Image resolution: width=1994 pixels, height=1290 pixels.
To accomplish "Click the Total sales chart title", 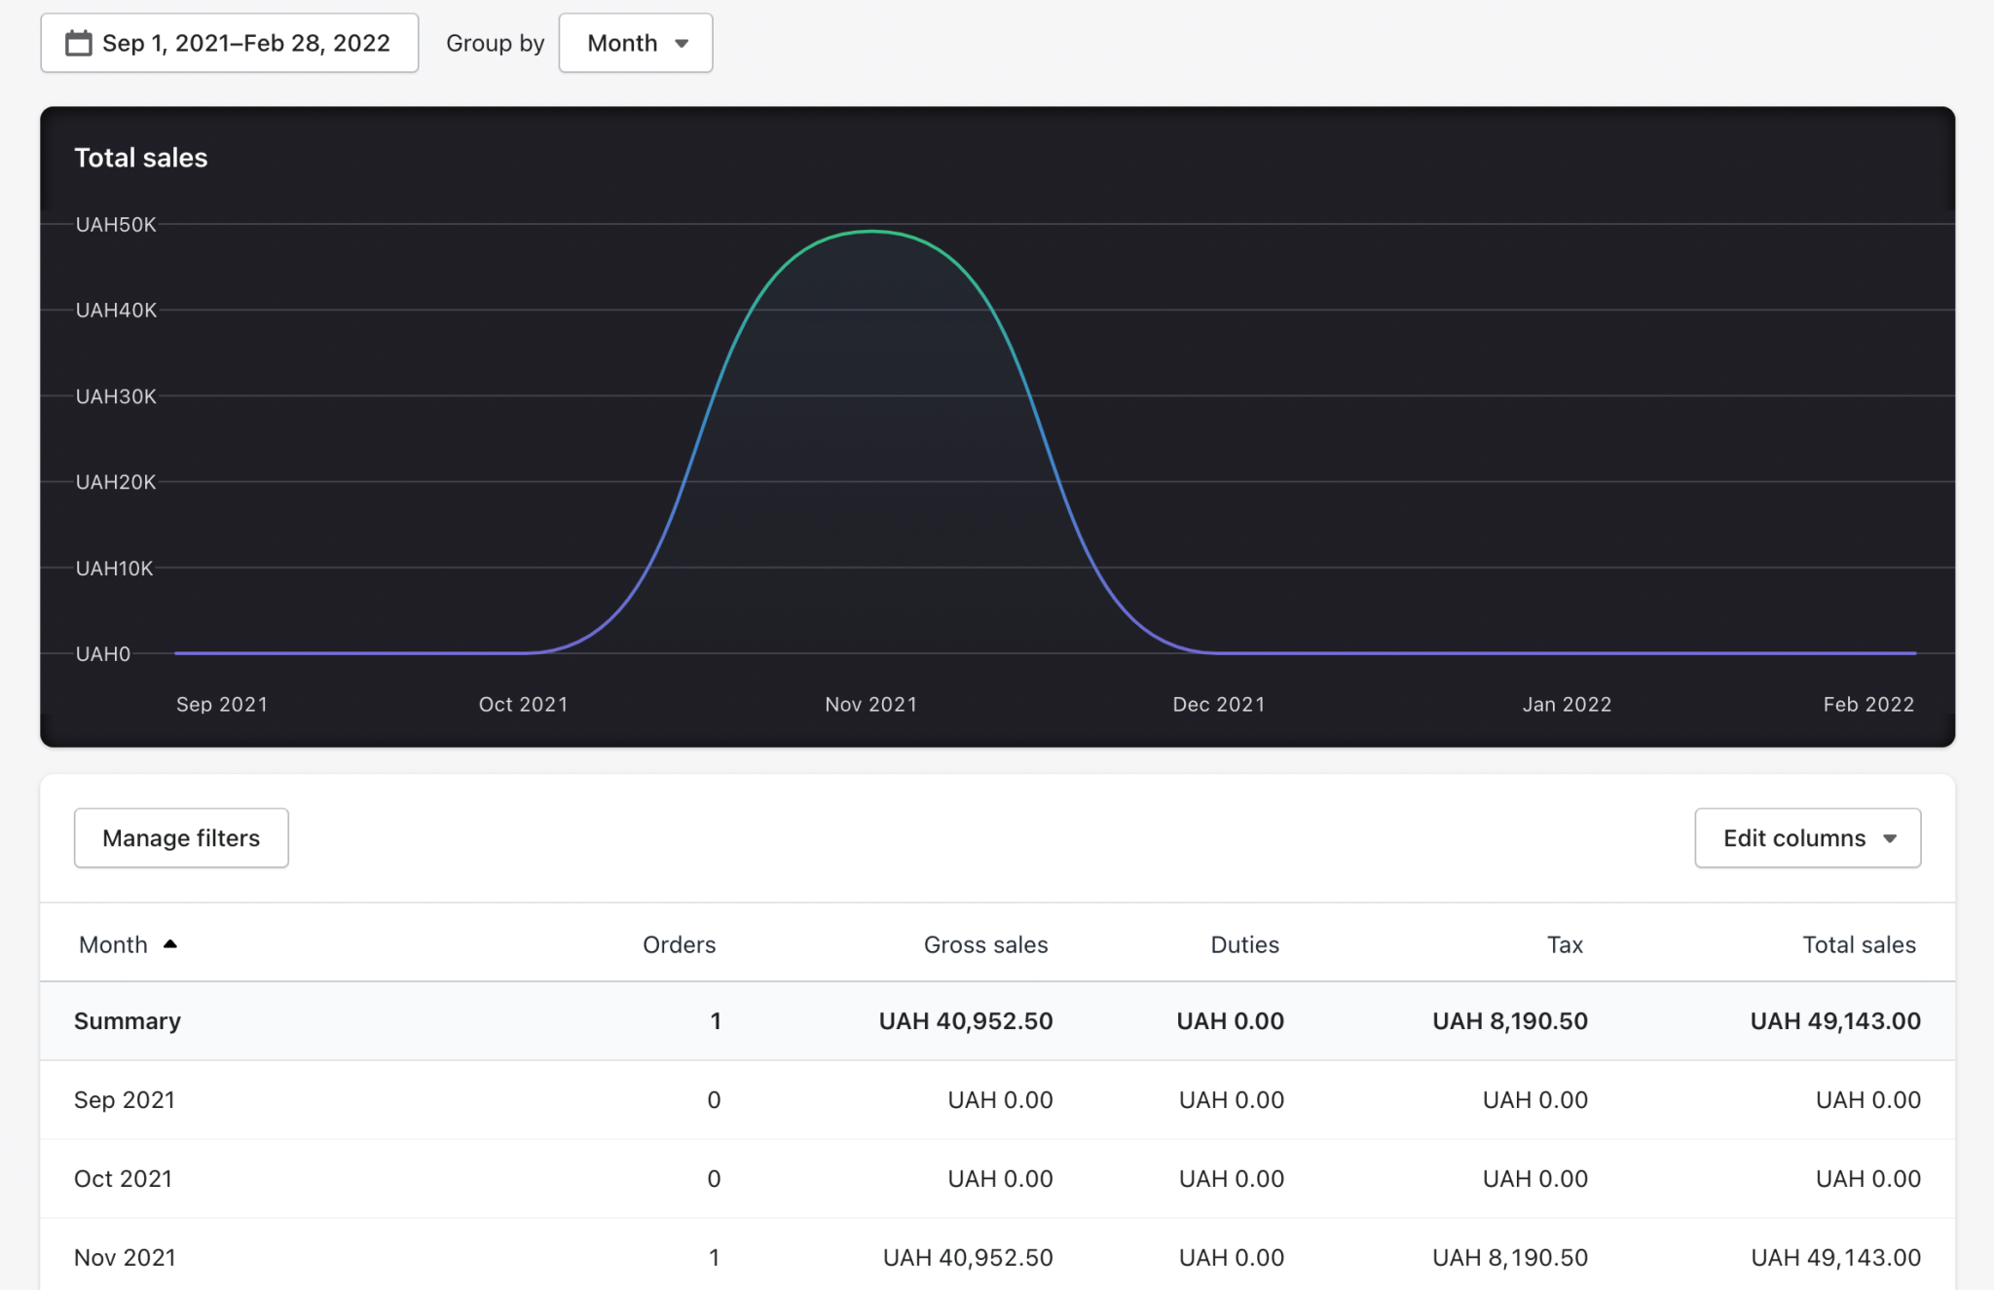I will pyautogui.click(x=140, y=157).
